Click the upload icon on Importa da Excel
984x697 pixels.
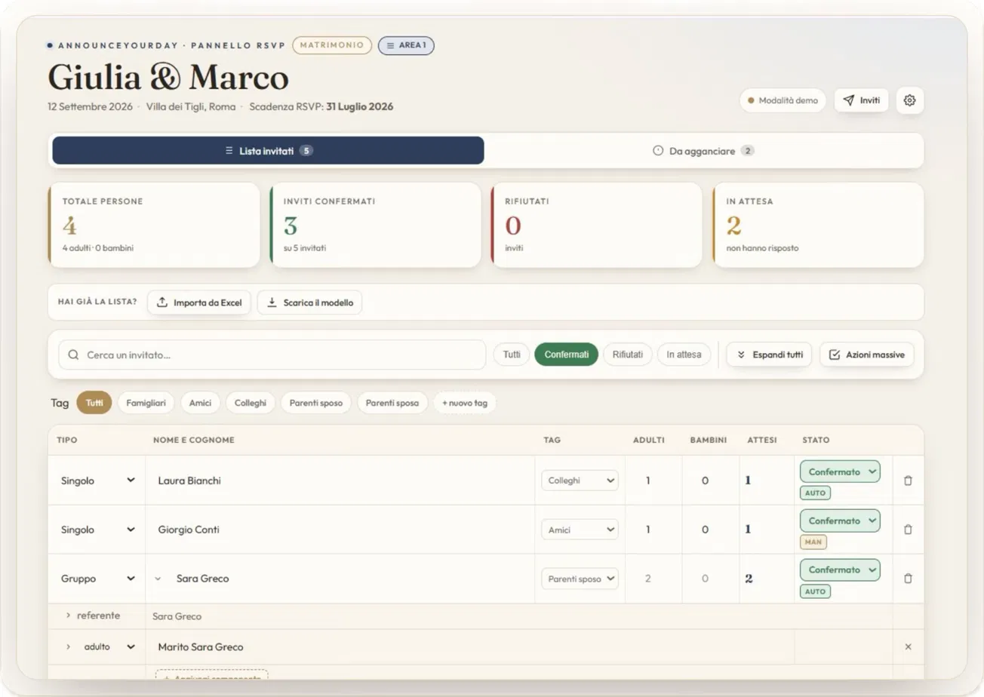161,302
